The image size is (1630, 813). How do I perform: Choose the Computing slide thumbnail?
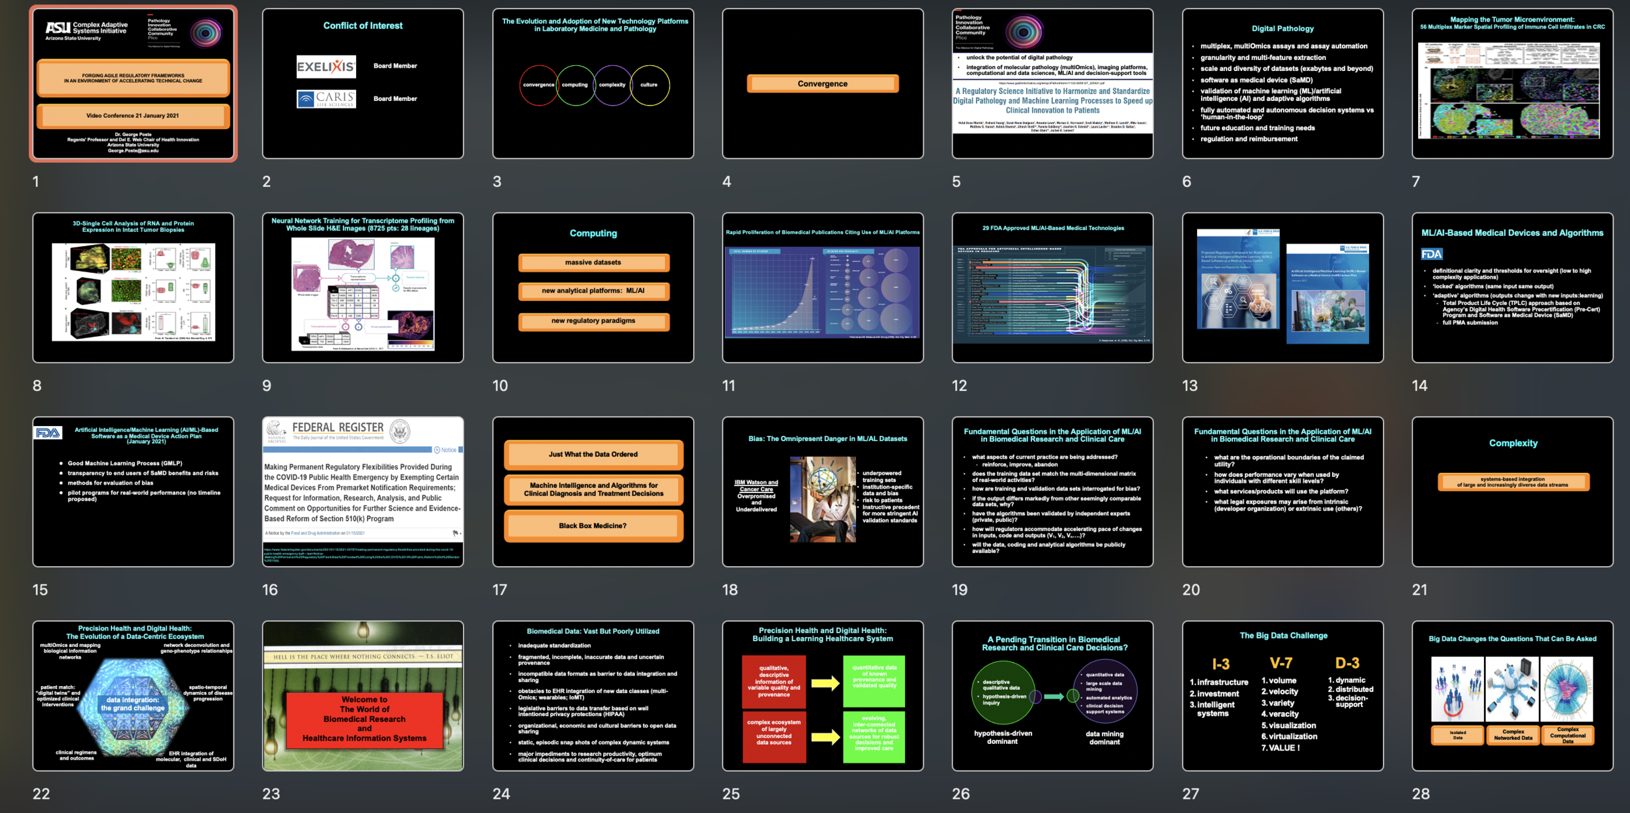(x=593, y=287)
